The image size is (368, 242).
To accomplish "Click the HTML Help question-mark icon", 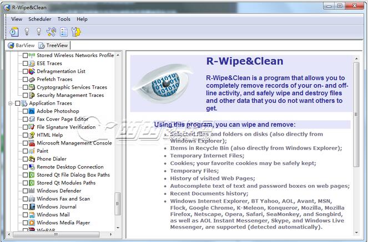I will [x=32, y=135].
